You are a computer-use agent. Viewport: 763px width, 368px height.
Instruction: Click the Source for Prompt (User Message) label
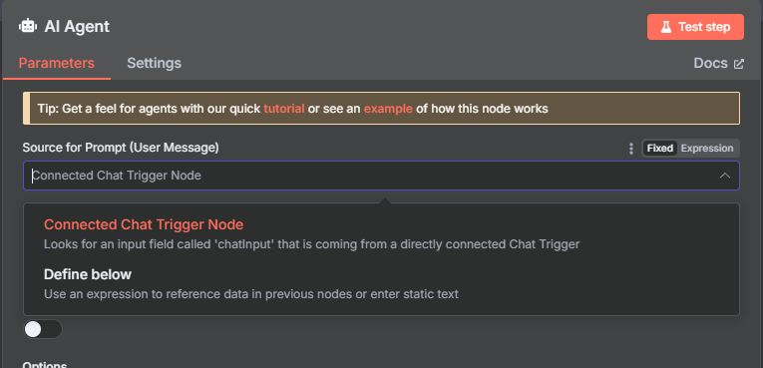(x=121, y=148)
